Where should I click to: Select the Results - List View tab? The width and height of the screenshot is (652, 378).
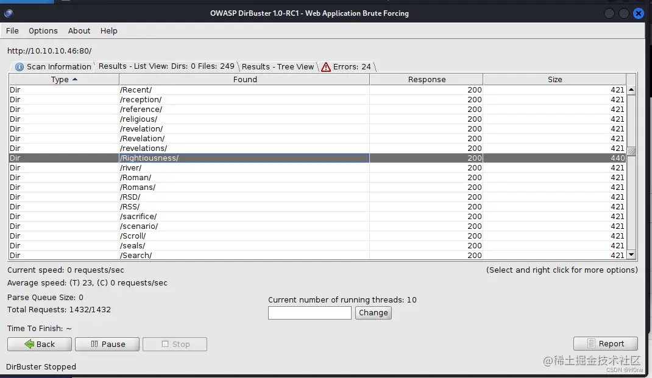click(x=166, y=66)
